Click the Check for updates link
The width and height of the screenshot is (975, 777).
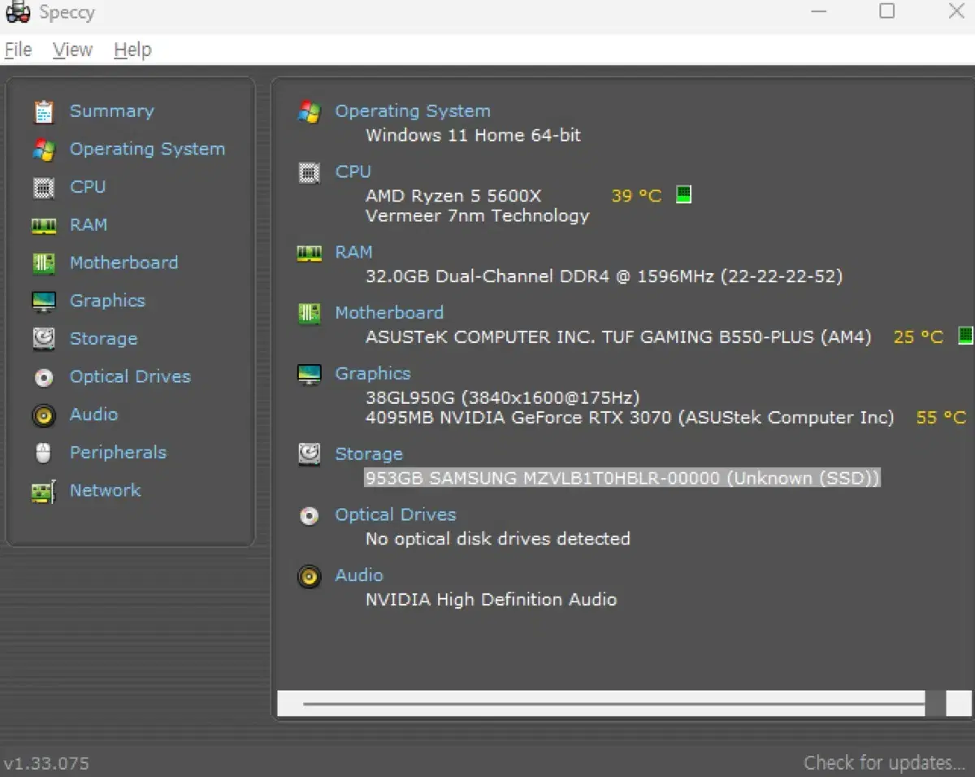(x=884, y=763)
